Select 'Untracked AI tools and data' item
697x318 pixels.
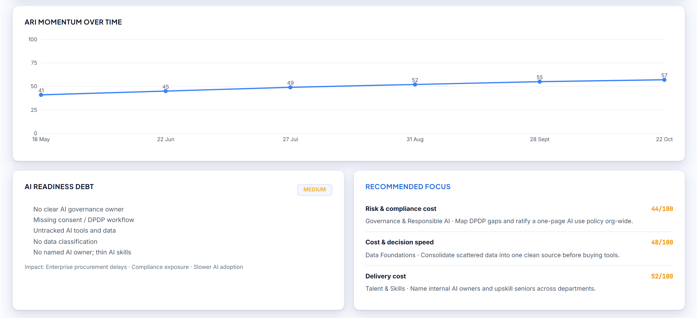(74, 230)
